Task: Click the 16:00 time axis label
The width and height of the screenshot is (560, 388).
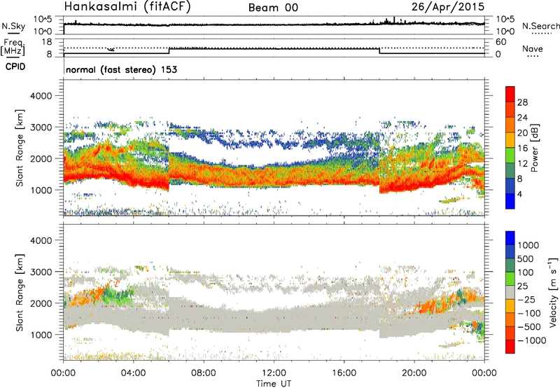Action: (344, 373)
